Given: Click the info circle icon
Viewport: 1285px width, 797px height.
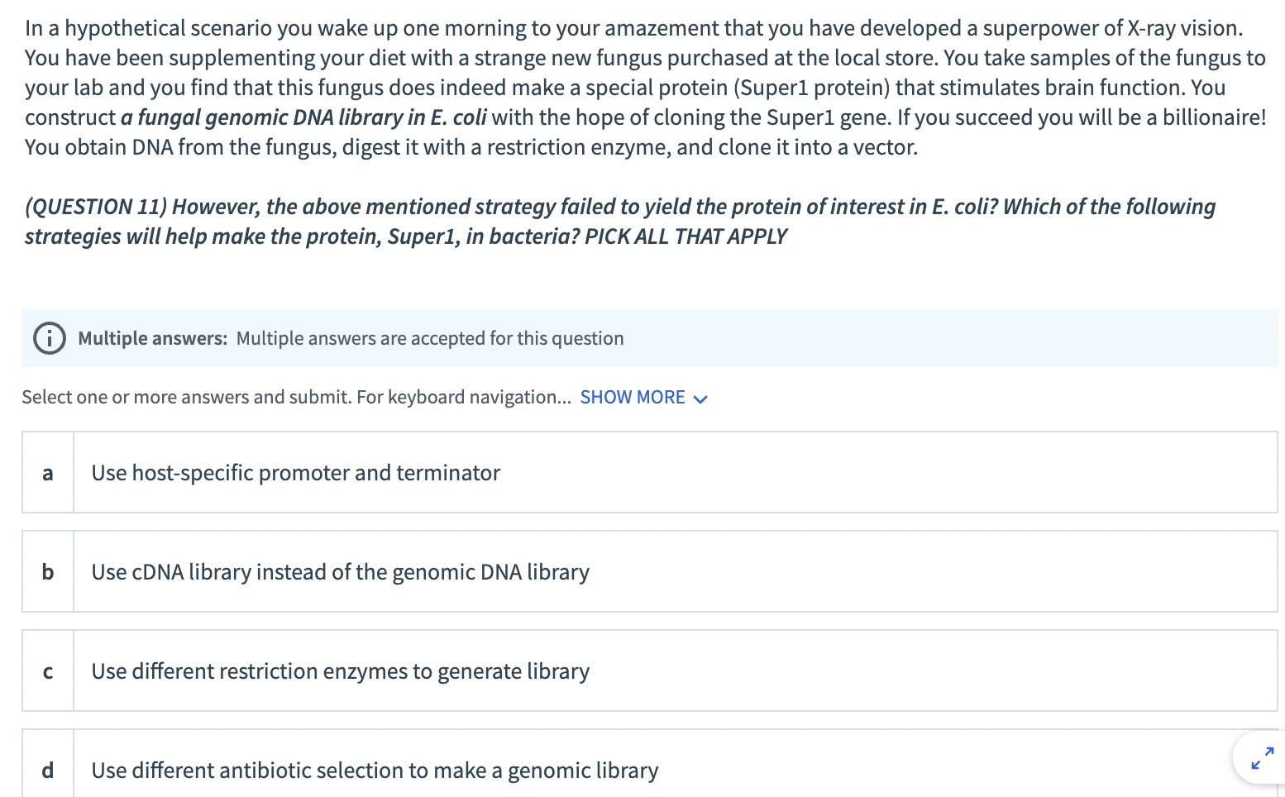Looking at the screenshot, I should click(50, 338).
